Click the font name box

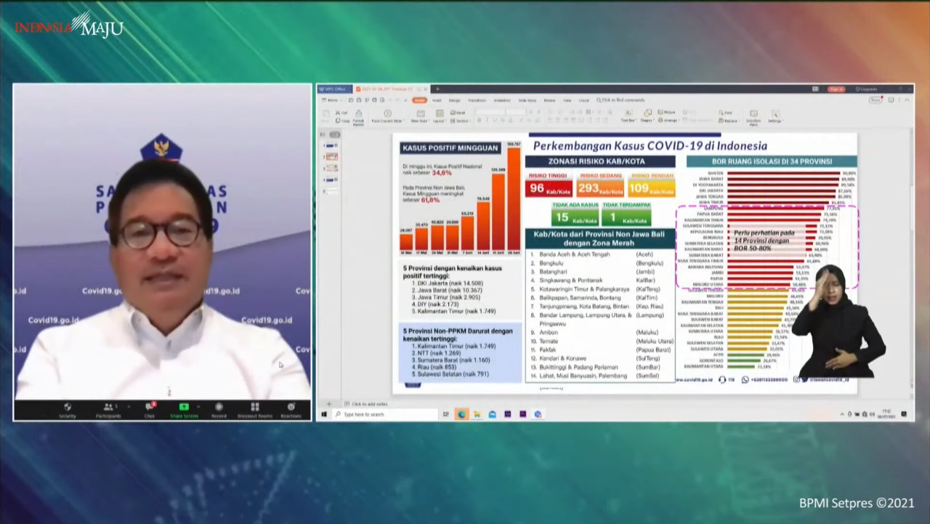[x=490, y=112]
